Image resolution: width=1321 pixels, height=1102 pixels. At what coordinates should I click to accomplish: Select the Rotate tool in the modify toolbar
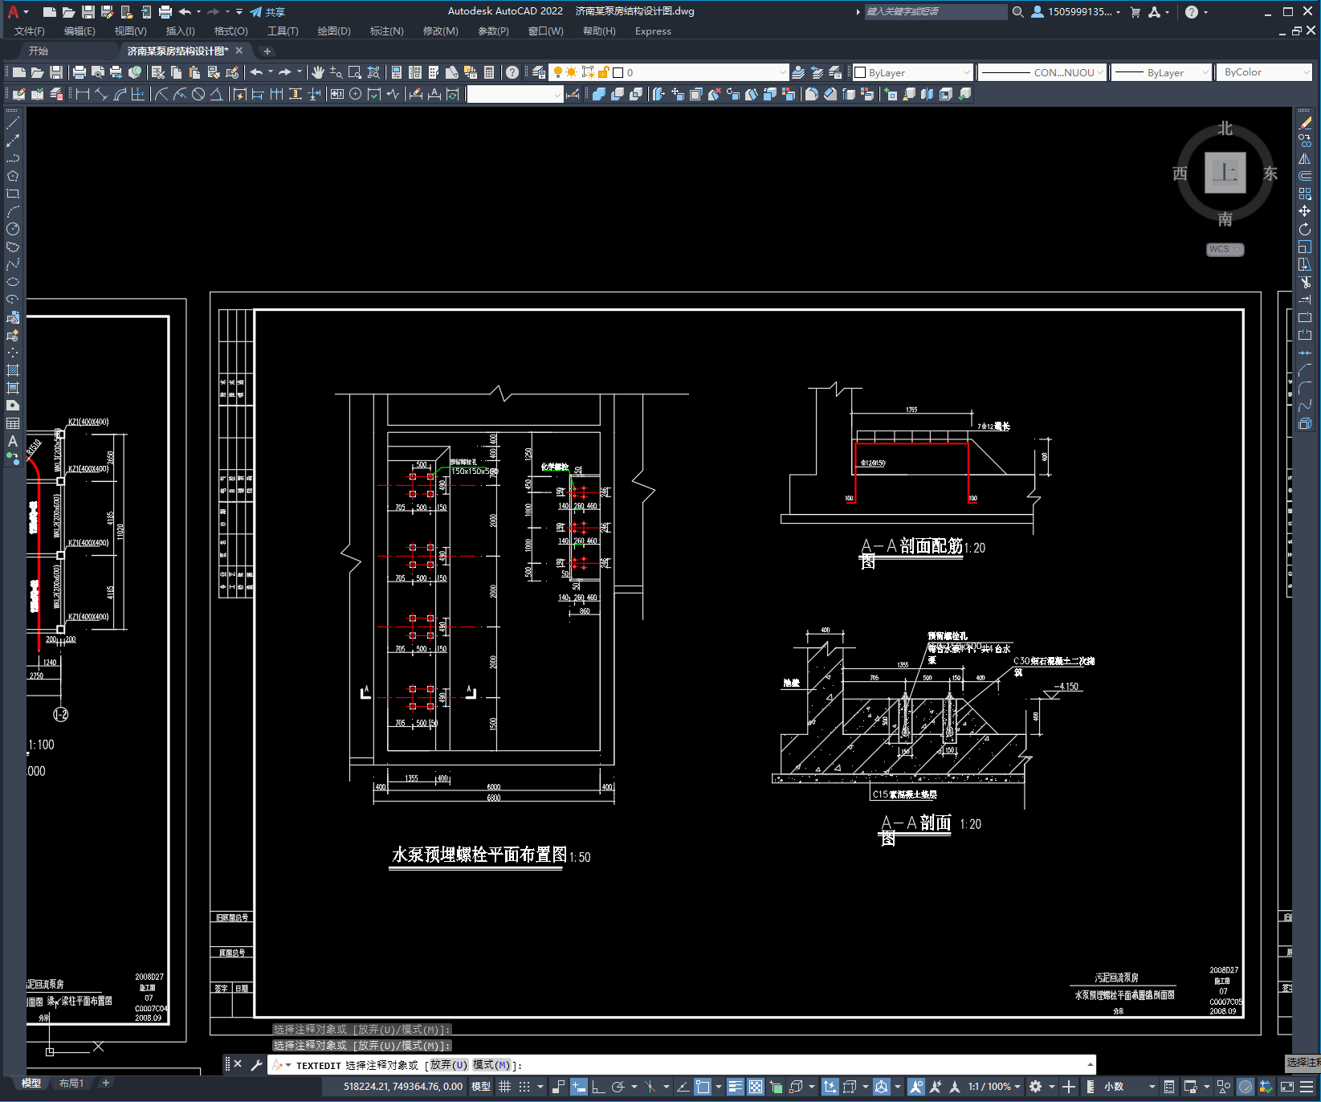[1305, 229]
